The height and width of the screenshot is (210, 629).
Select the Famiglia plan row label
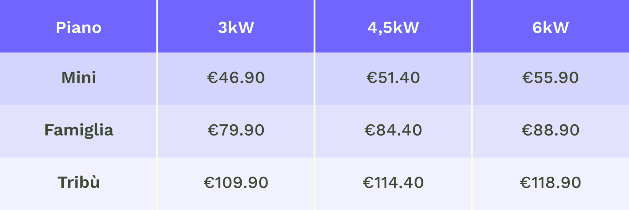coord(79,130)
